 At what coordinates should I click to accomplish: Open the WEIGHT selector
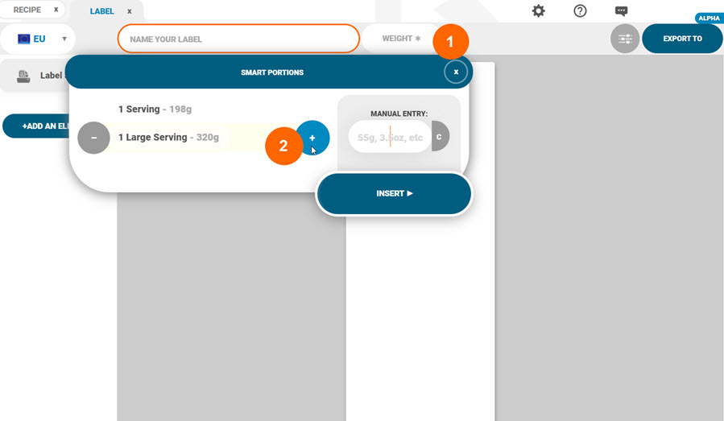[401, 39]
